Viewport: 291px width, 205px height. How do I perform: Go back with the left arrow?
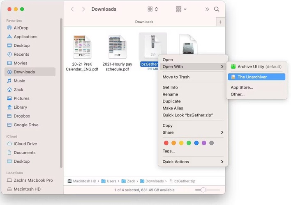72,9
